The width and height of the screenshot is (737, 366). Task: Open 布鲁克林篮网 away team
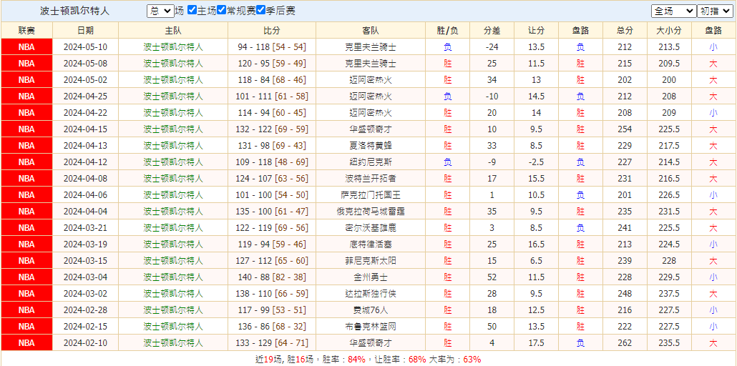(x=371, y=327)
